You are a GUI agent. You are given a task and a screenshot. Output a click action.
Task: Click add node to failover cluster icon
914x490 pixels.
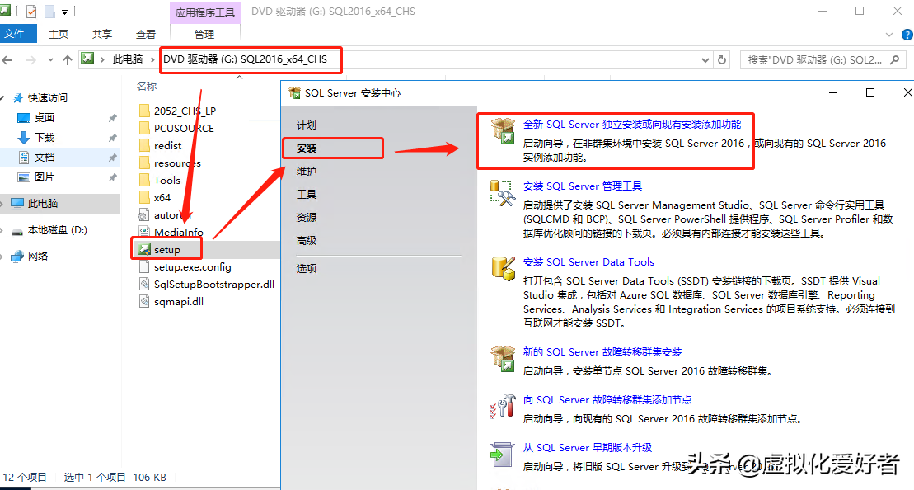point(503,406)
